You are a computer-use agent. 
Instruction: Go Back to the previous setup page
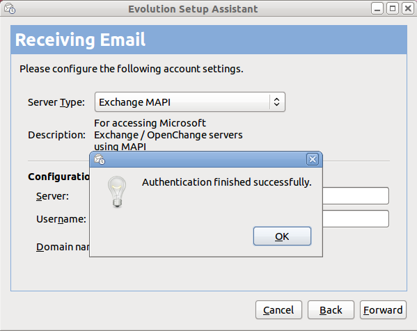(x=331, y=309)
